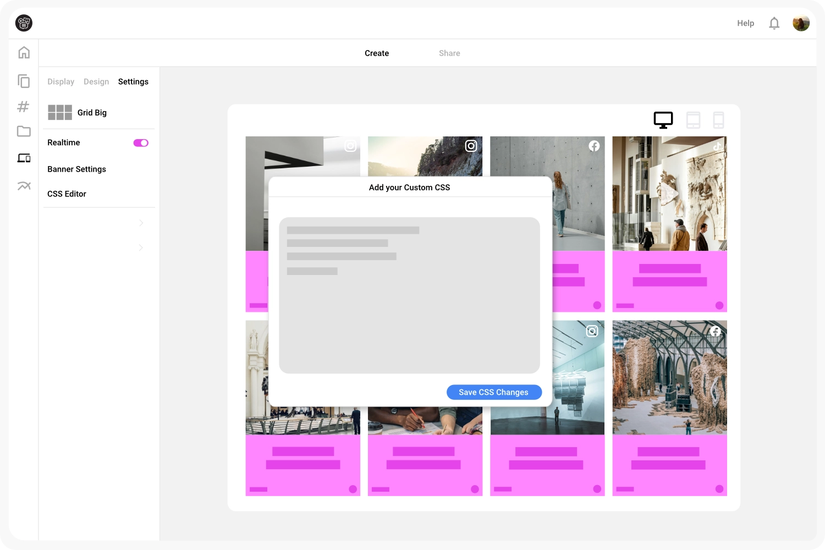This screenshot has height=550, width=825.
Task: Open the Share tab
Action: pos(449,53)
